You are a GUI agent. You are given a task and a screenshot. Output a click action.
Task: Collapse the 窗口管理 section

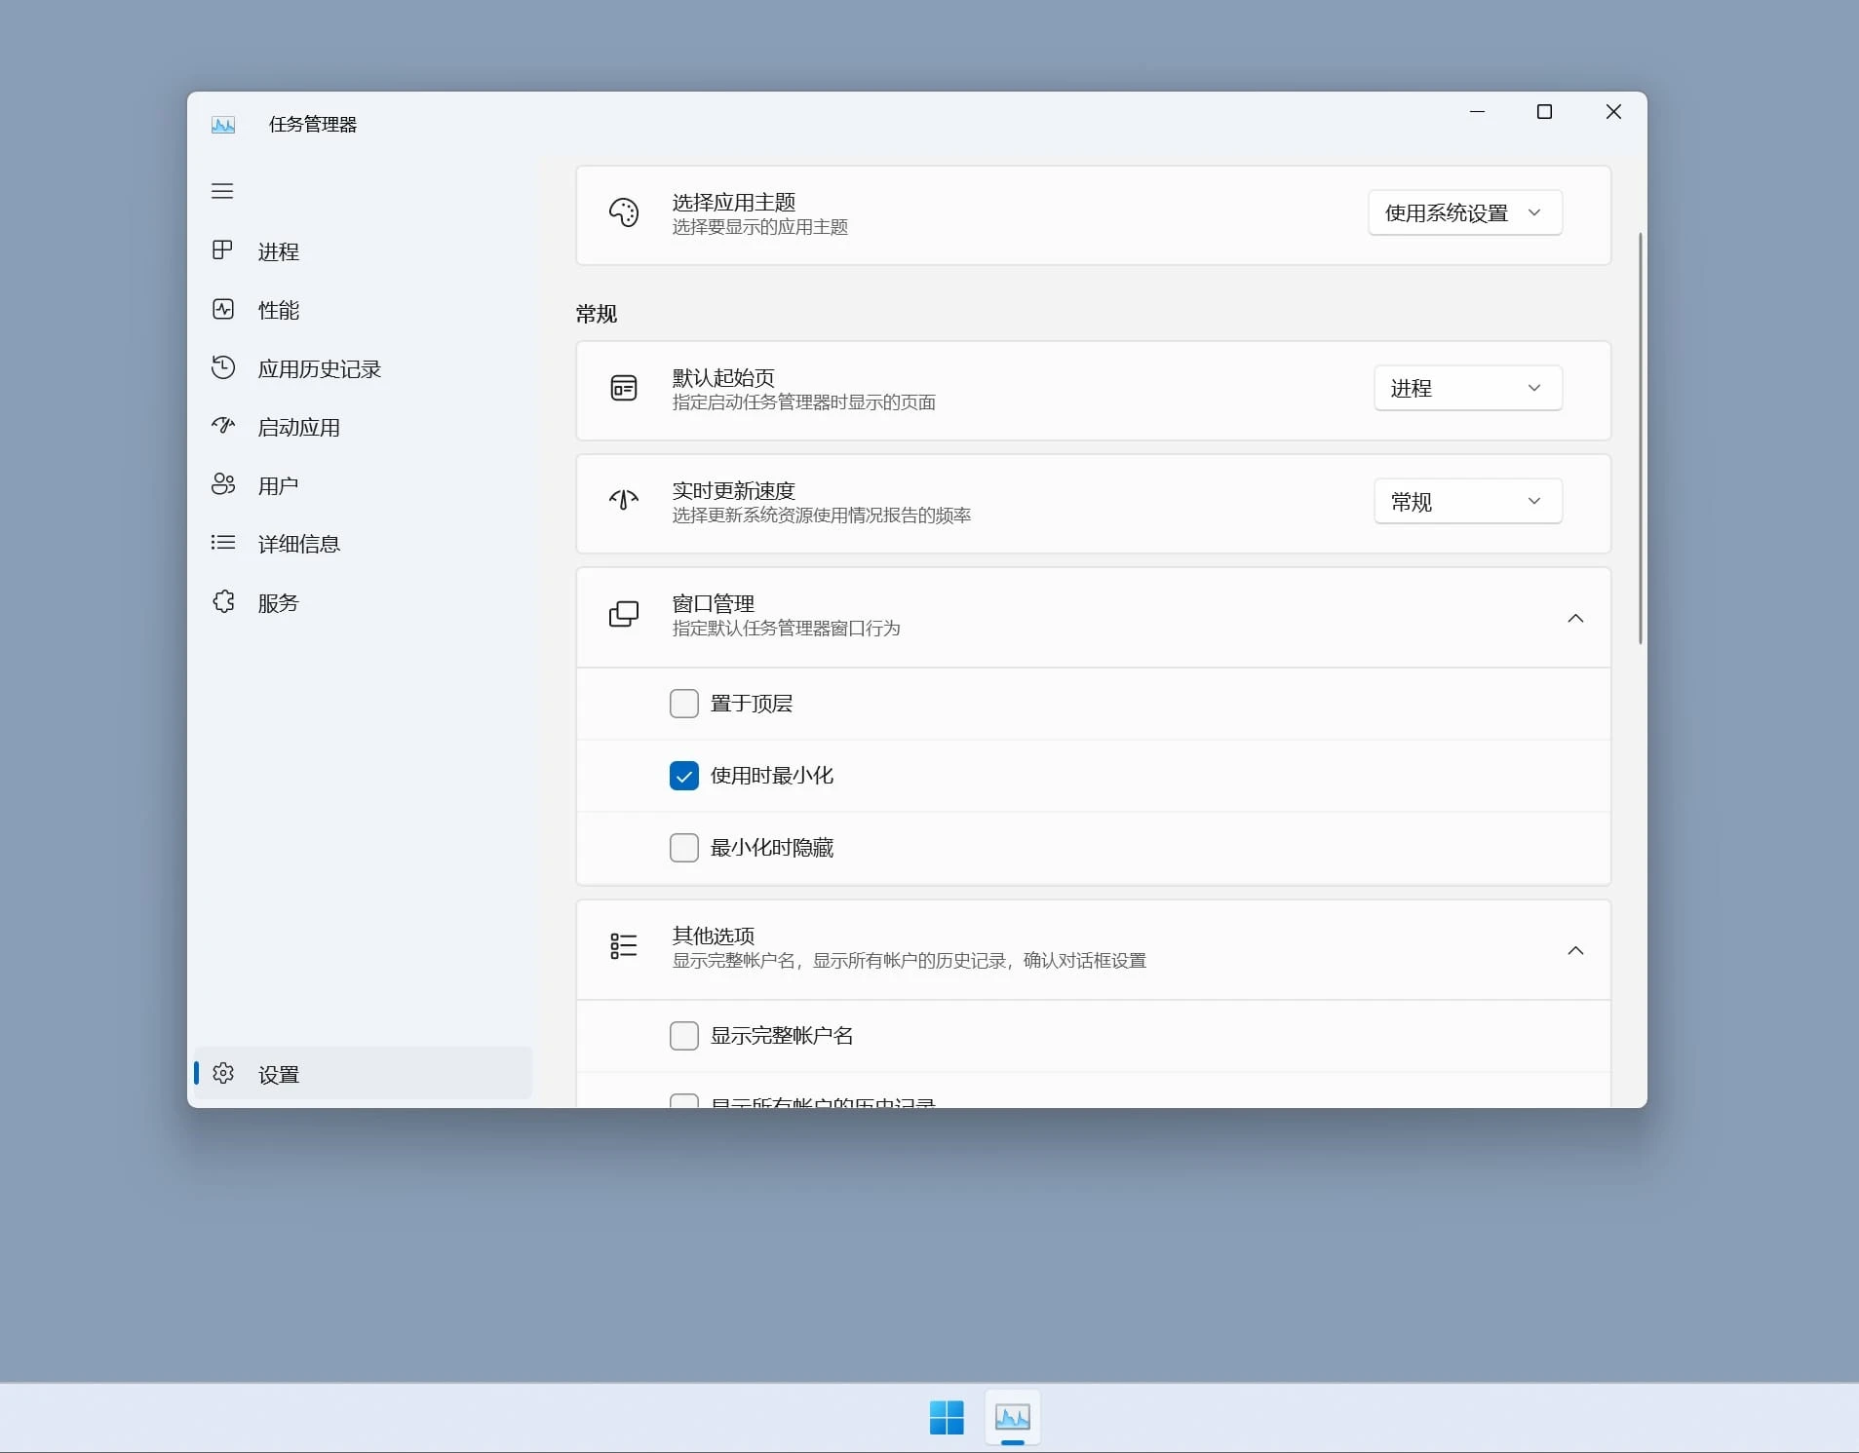click(1574, 618)
